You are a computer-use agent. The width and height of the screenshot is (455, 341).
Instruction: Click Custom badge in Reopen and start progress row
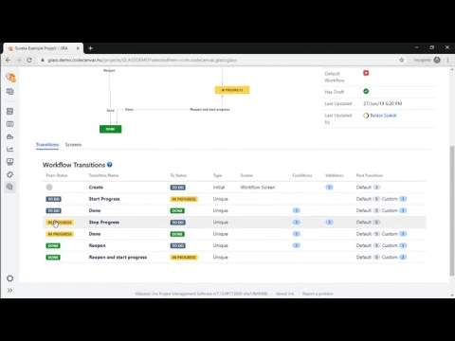point(403,258)
